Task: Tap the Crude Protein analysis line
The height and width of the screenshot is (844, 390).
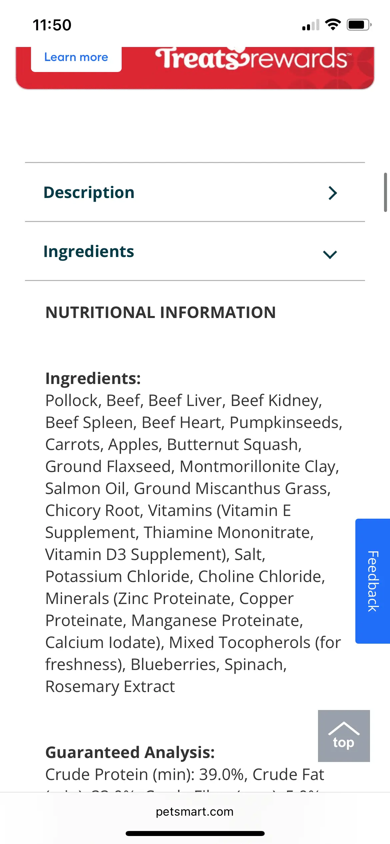Action: pyautogui.click(x=147, y=774)
